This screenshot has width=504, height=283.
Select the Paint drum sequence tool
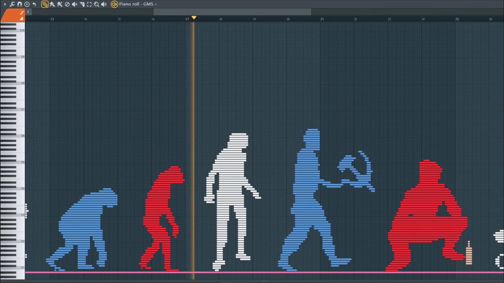click(60, 4)
